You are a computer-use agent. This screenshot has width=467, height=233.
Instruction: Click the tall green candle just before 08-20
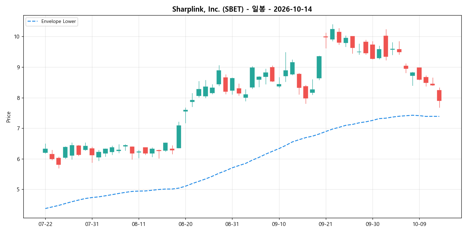tap(179, 137)
